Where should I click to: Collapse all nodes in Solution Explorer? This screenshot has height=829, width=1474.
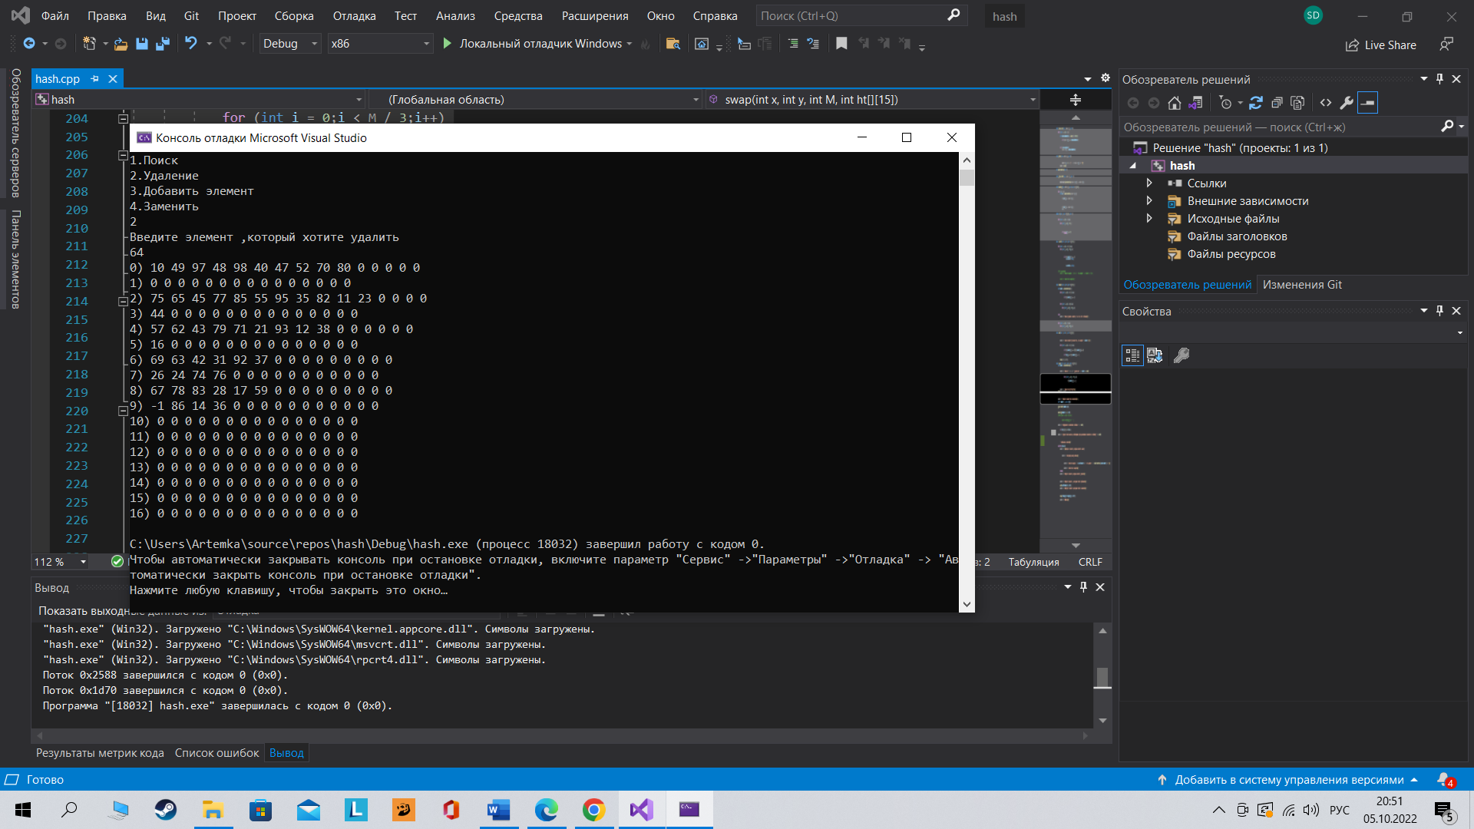[x=1277, y=103]
